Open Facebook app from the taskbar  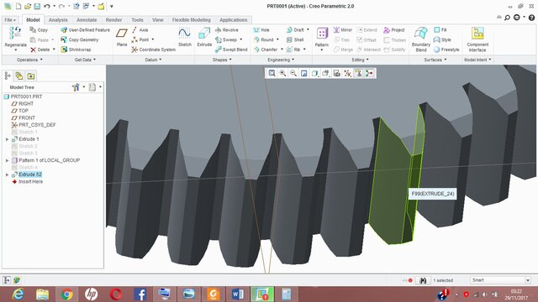(x=140, y=294)
